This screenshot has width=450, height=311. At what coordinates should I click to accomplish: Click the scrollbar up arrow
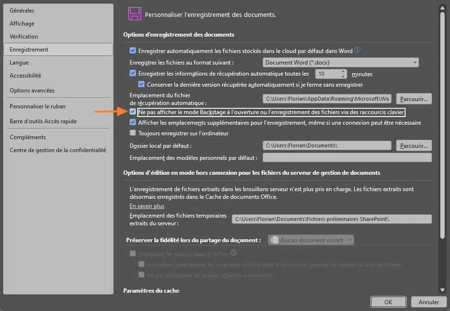click(442, 8)
